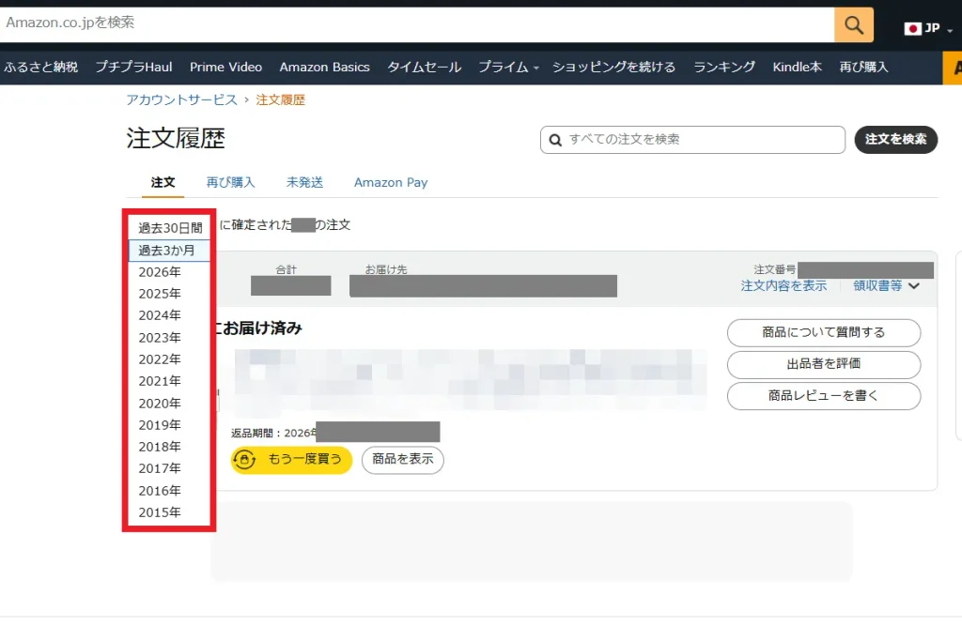The height and width of the screenshot is (641, 962).
Task: Choose 過去3か月 from period dropdown
Action: click(169, 250)
